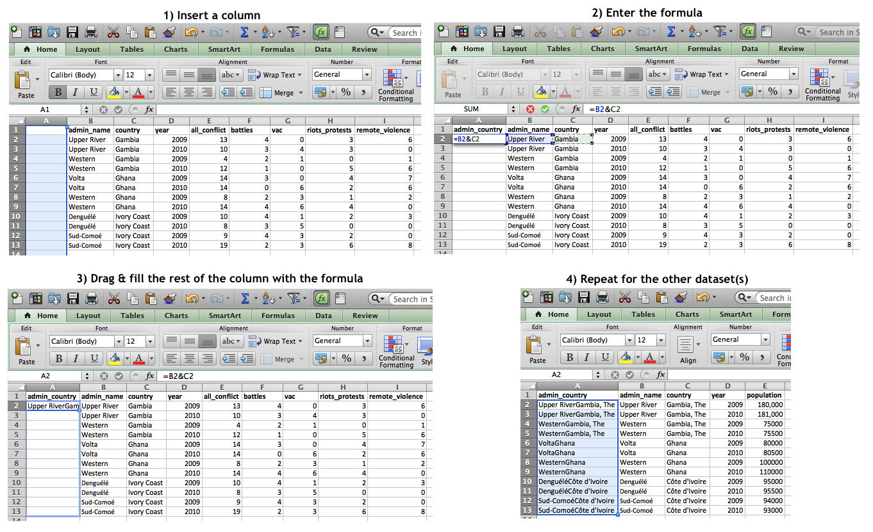Image resolution: width=873 pixels, height=532 pixels.
Task: Toggle Italic in step 1 window
Action: pos(76,92)
